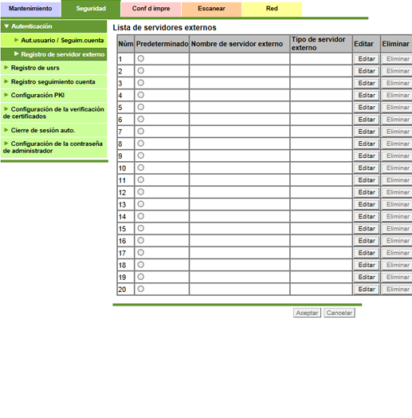Select Predeterminado radio for server 2

point(141,71)
